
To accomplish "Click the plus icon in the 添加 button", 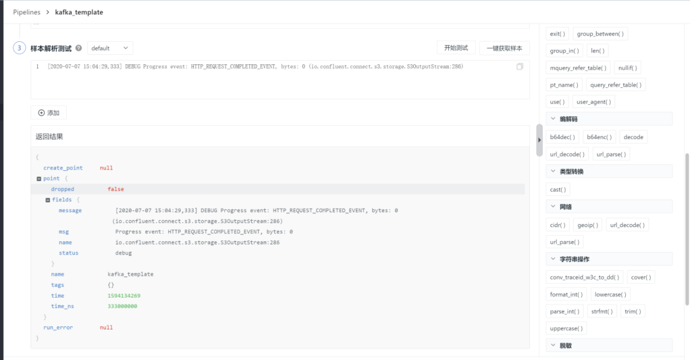I will coord(41,113).
